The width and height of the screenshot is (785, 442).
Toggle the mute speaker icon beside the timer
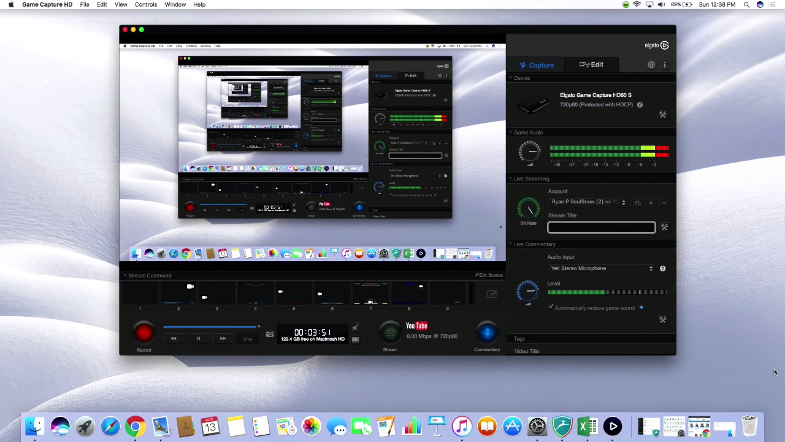click(354, 328)
